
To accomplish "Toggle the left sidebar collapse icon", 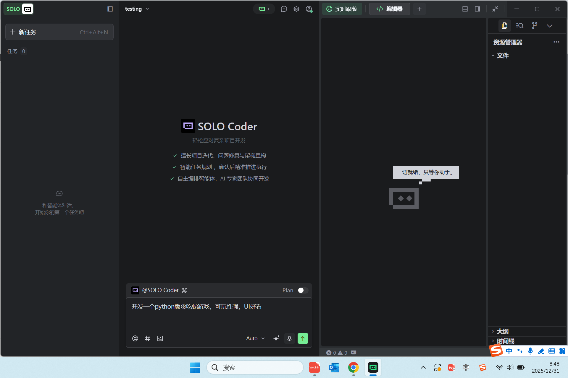I will click(x=110, y=9).
